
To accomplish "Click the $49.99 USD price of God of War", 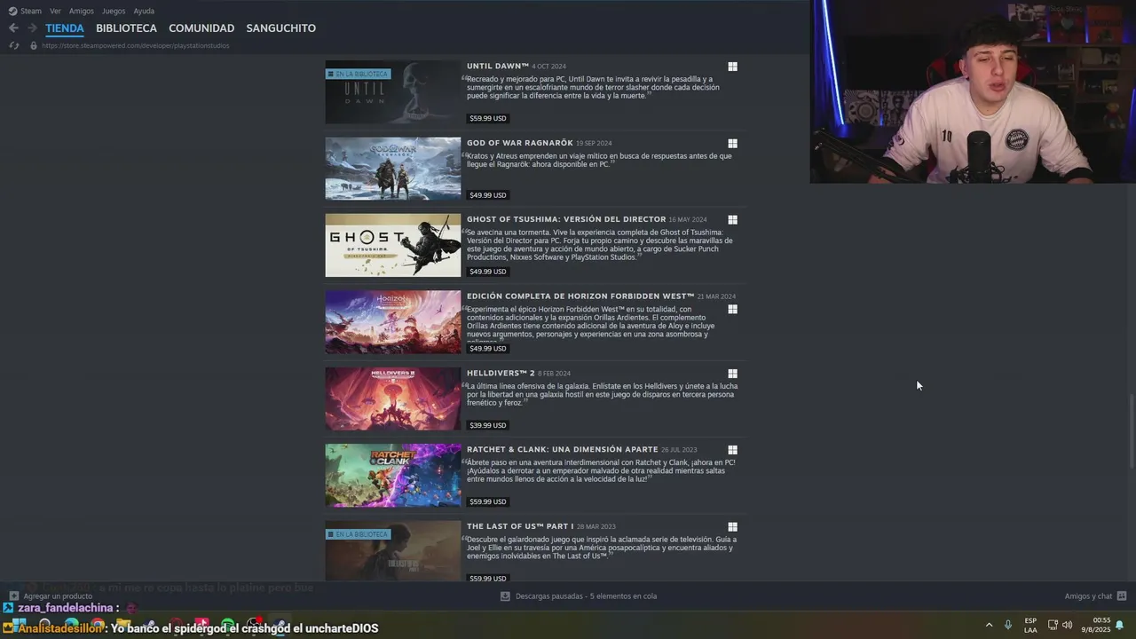I will pyautogui.click(x=488, y=195).
